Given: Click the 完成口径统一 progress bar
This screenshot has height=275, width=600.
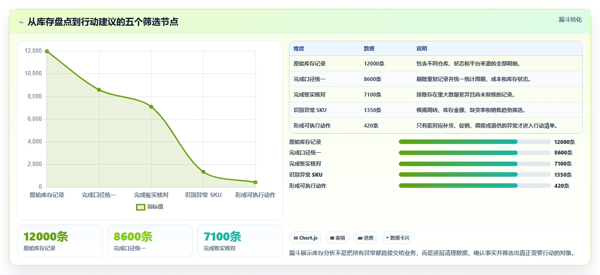Looking at the screenshot, I should (x=475, y=153).
